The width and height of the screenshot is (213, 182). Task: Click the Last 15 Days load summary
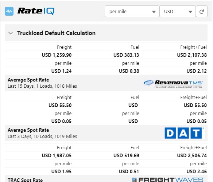pos(42,86)
